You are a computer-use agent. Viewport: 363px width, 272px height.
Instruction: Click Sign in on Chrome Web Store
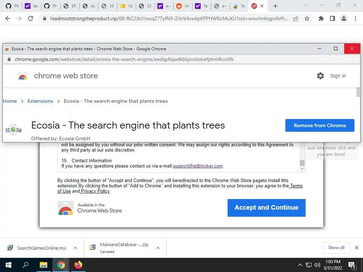pos(338,76)
